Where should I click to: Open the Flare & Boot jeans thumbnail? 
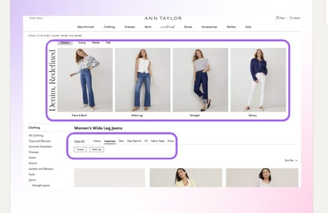point(85,80)
